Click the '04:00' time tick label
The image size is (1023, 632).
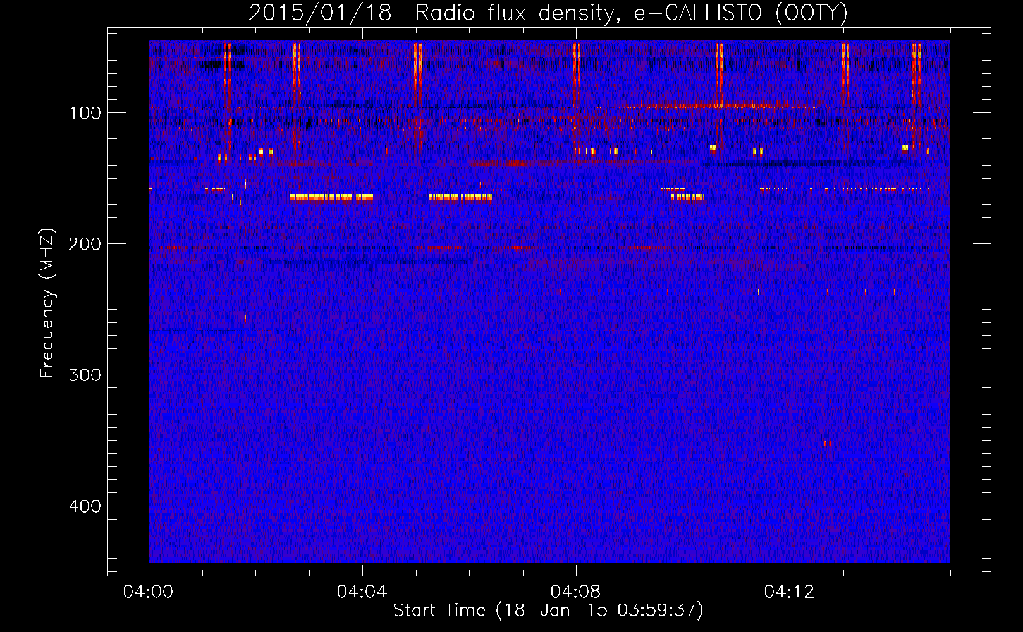point(149,592)
